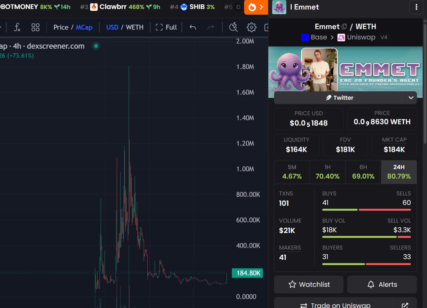Open the BOTMONEY trending pair
Viewport: 427px width, 308px height.
[35, 7]
